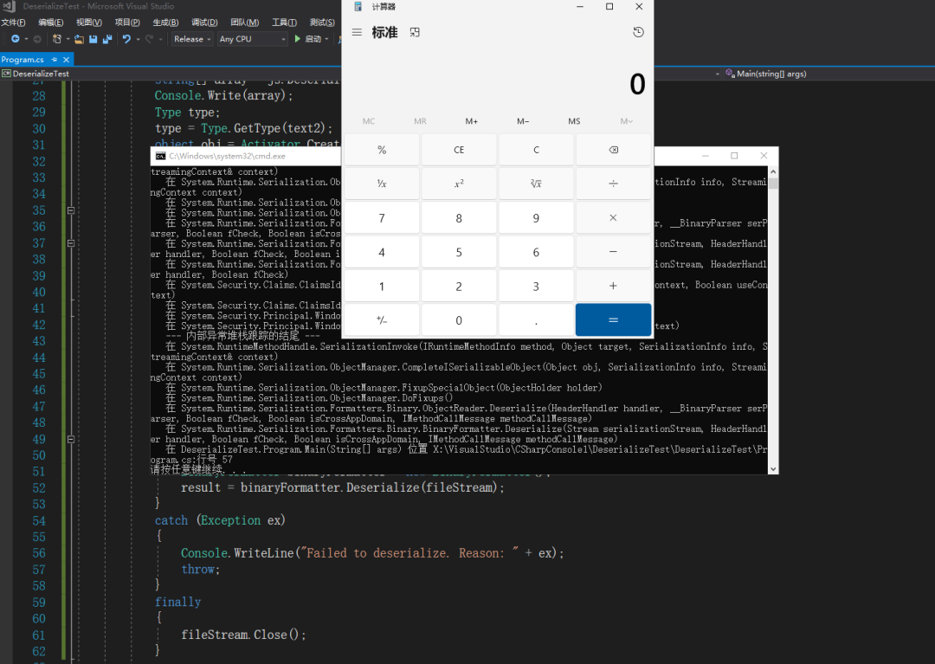Click the x squared key

pos(459,184)
